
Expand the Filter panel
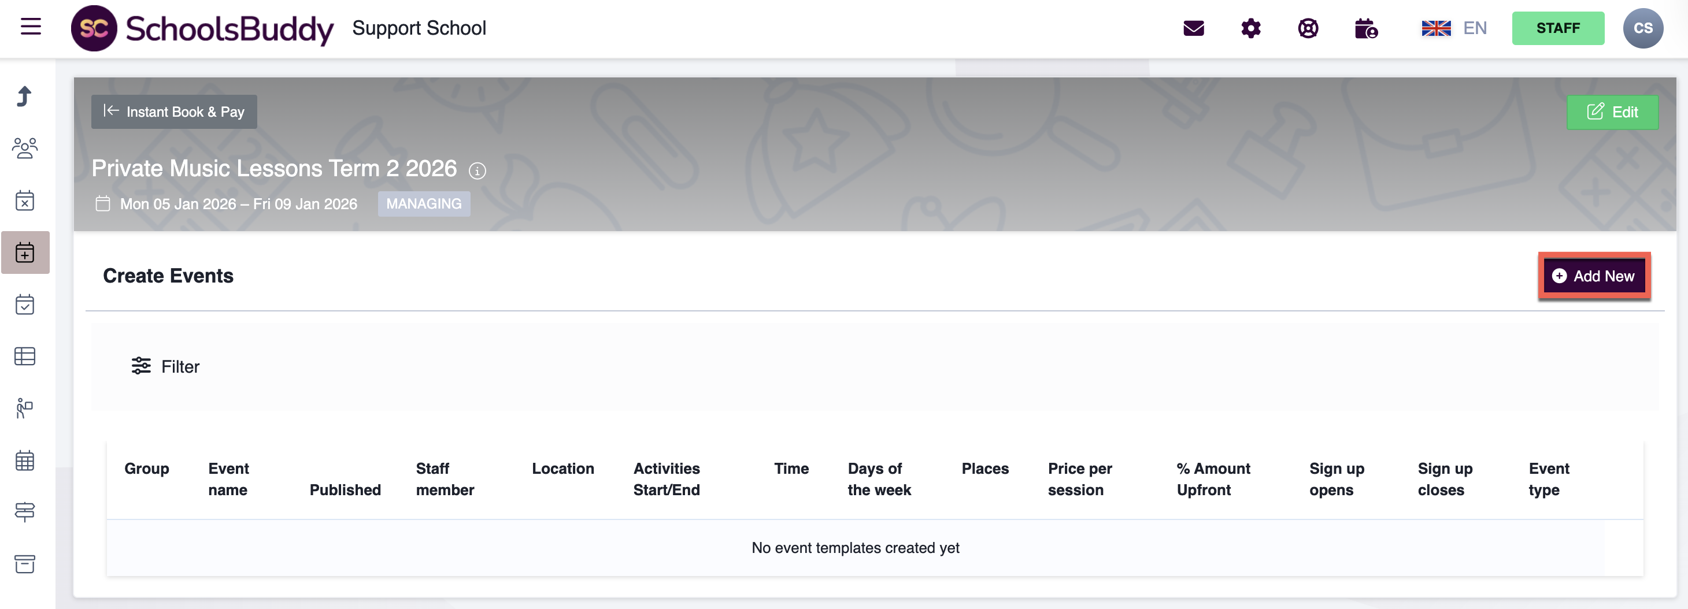[165, 366]
